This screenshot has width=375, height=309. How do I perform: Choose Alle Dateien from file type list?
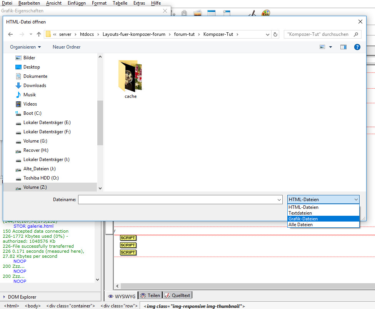point(300,225)
